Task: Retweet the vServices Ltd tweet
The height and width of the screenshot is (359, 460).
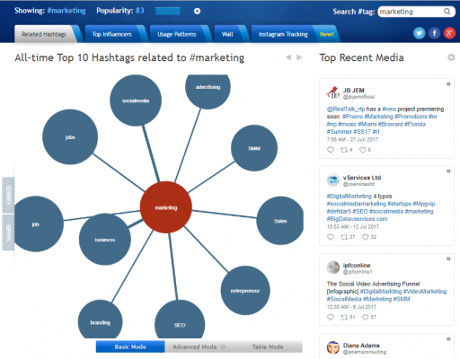Action: 344,237
